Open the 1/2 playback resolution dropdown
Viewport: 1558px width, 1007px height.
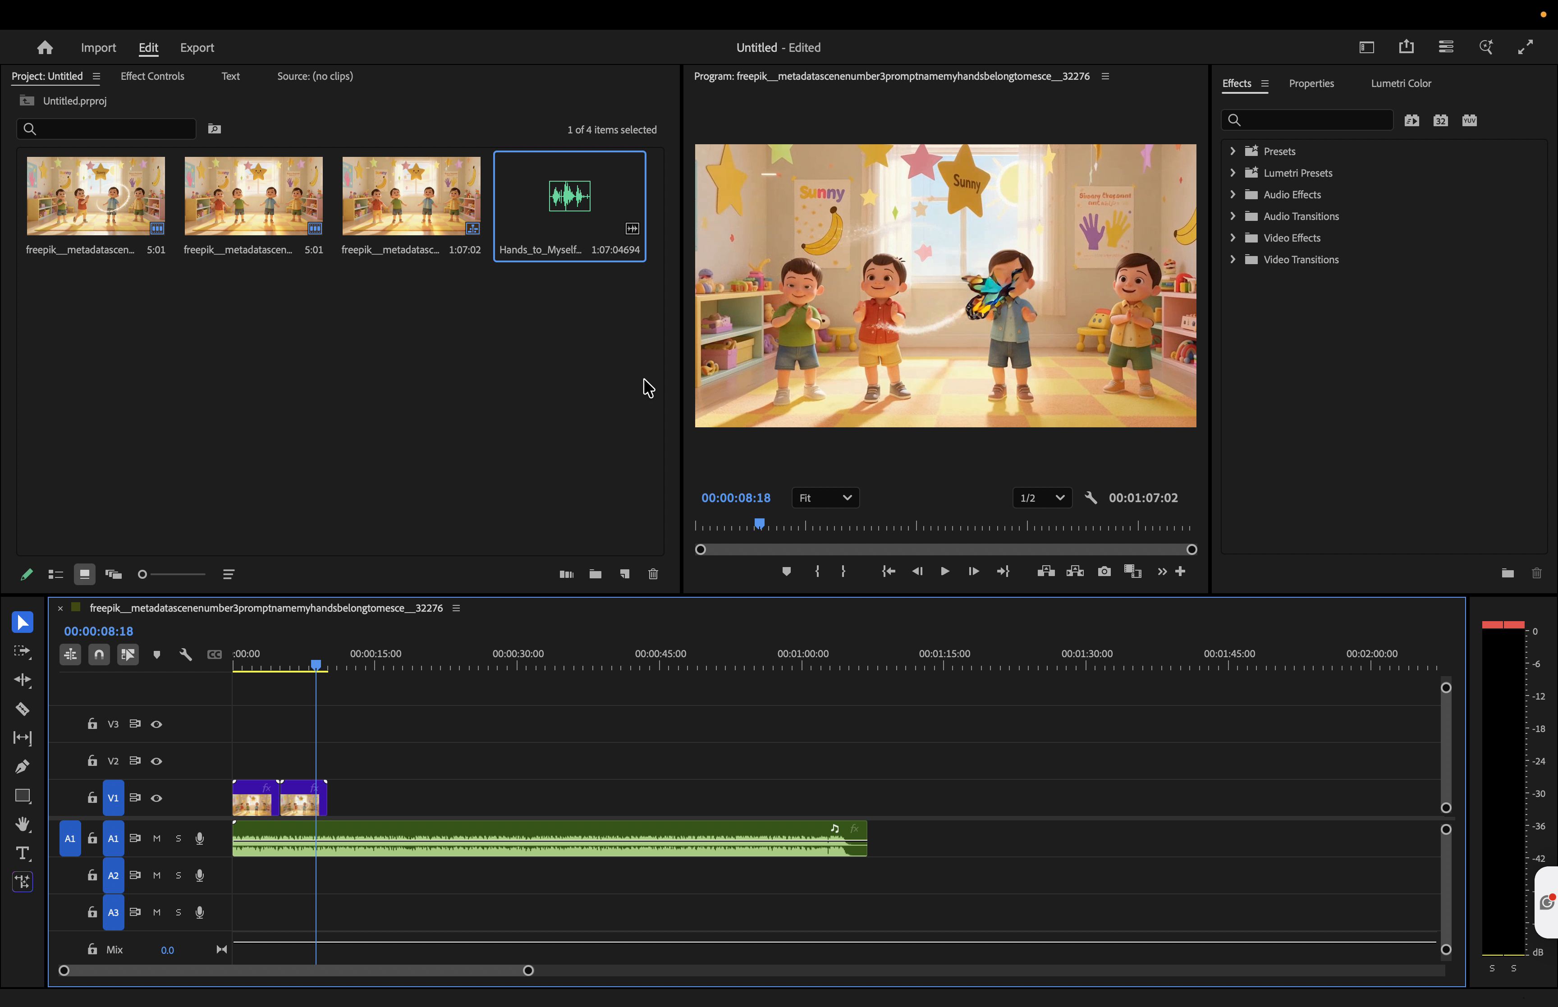pyautogui.click(x=1042, y=498)
